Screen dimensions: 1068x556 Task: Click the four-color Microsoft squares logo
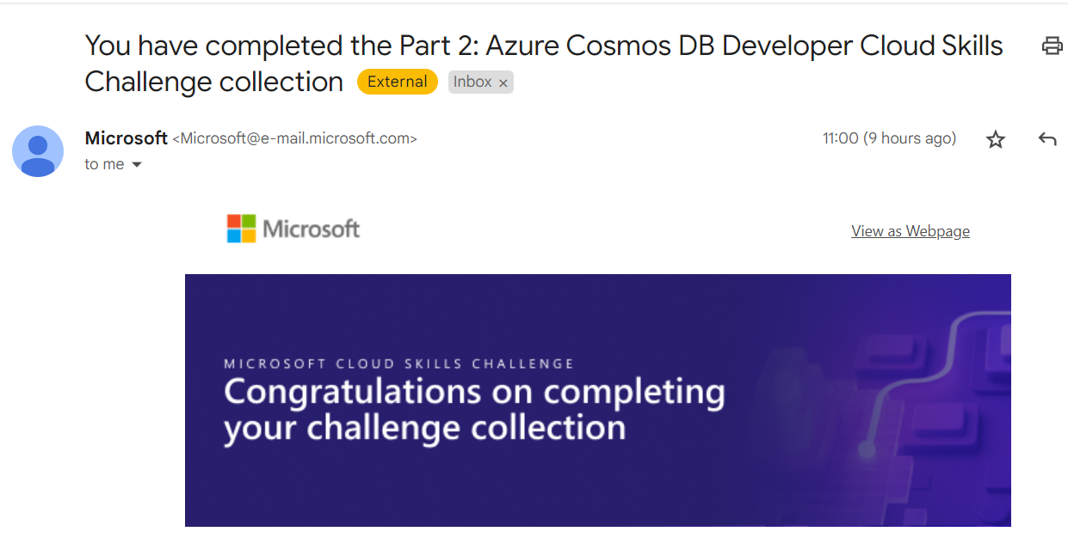point(241,229)
